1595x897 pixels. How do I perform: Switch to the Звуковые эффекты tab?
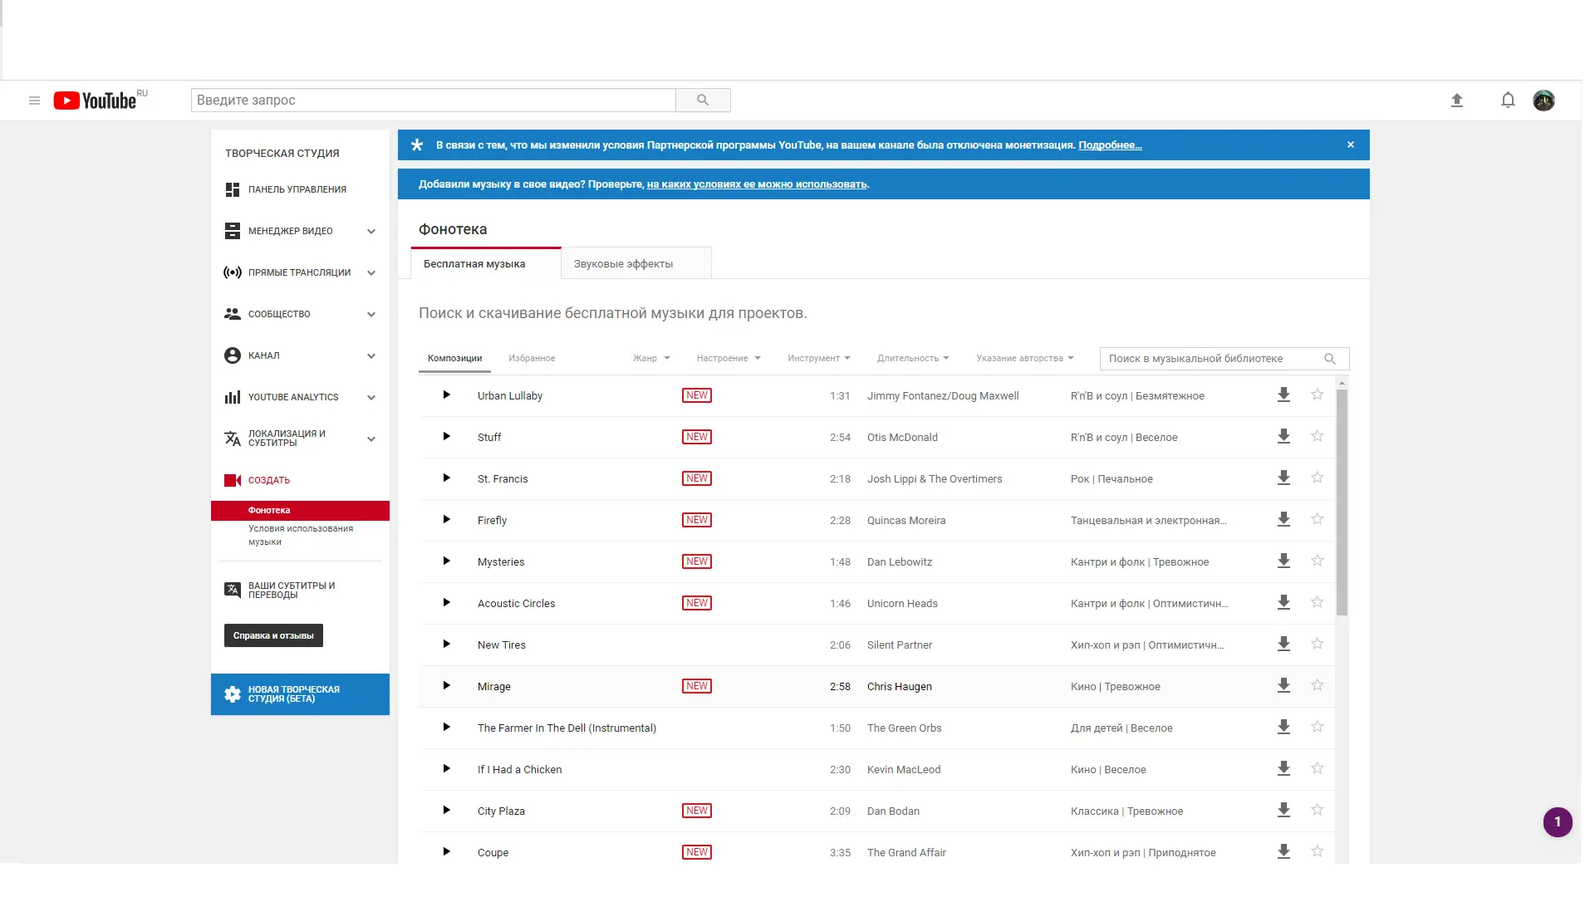(623, 264)
